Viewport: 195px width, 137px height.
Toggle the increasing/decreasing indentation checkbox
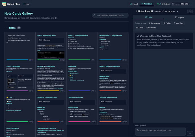[69, 47]
